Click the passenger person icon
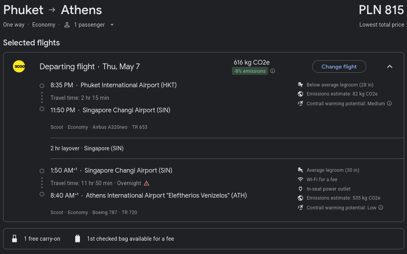 (x=67, y=25)
